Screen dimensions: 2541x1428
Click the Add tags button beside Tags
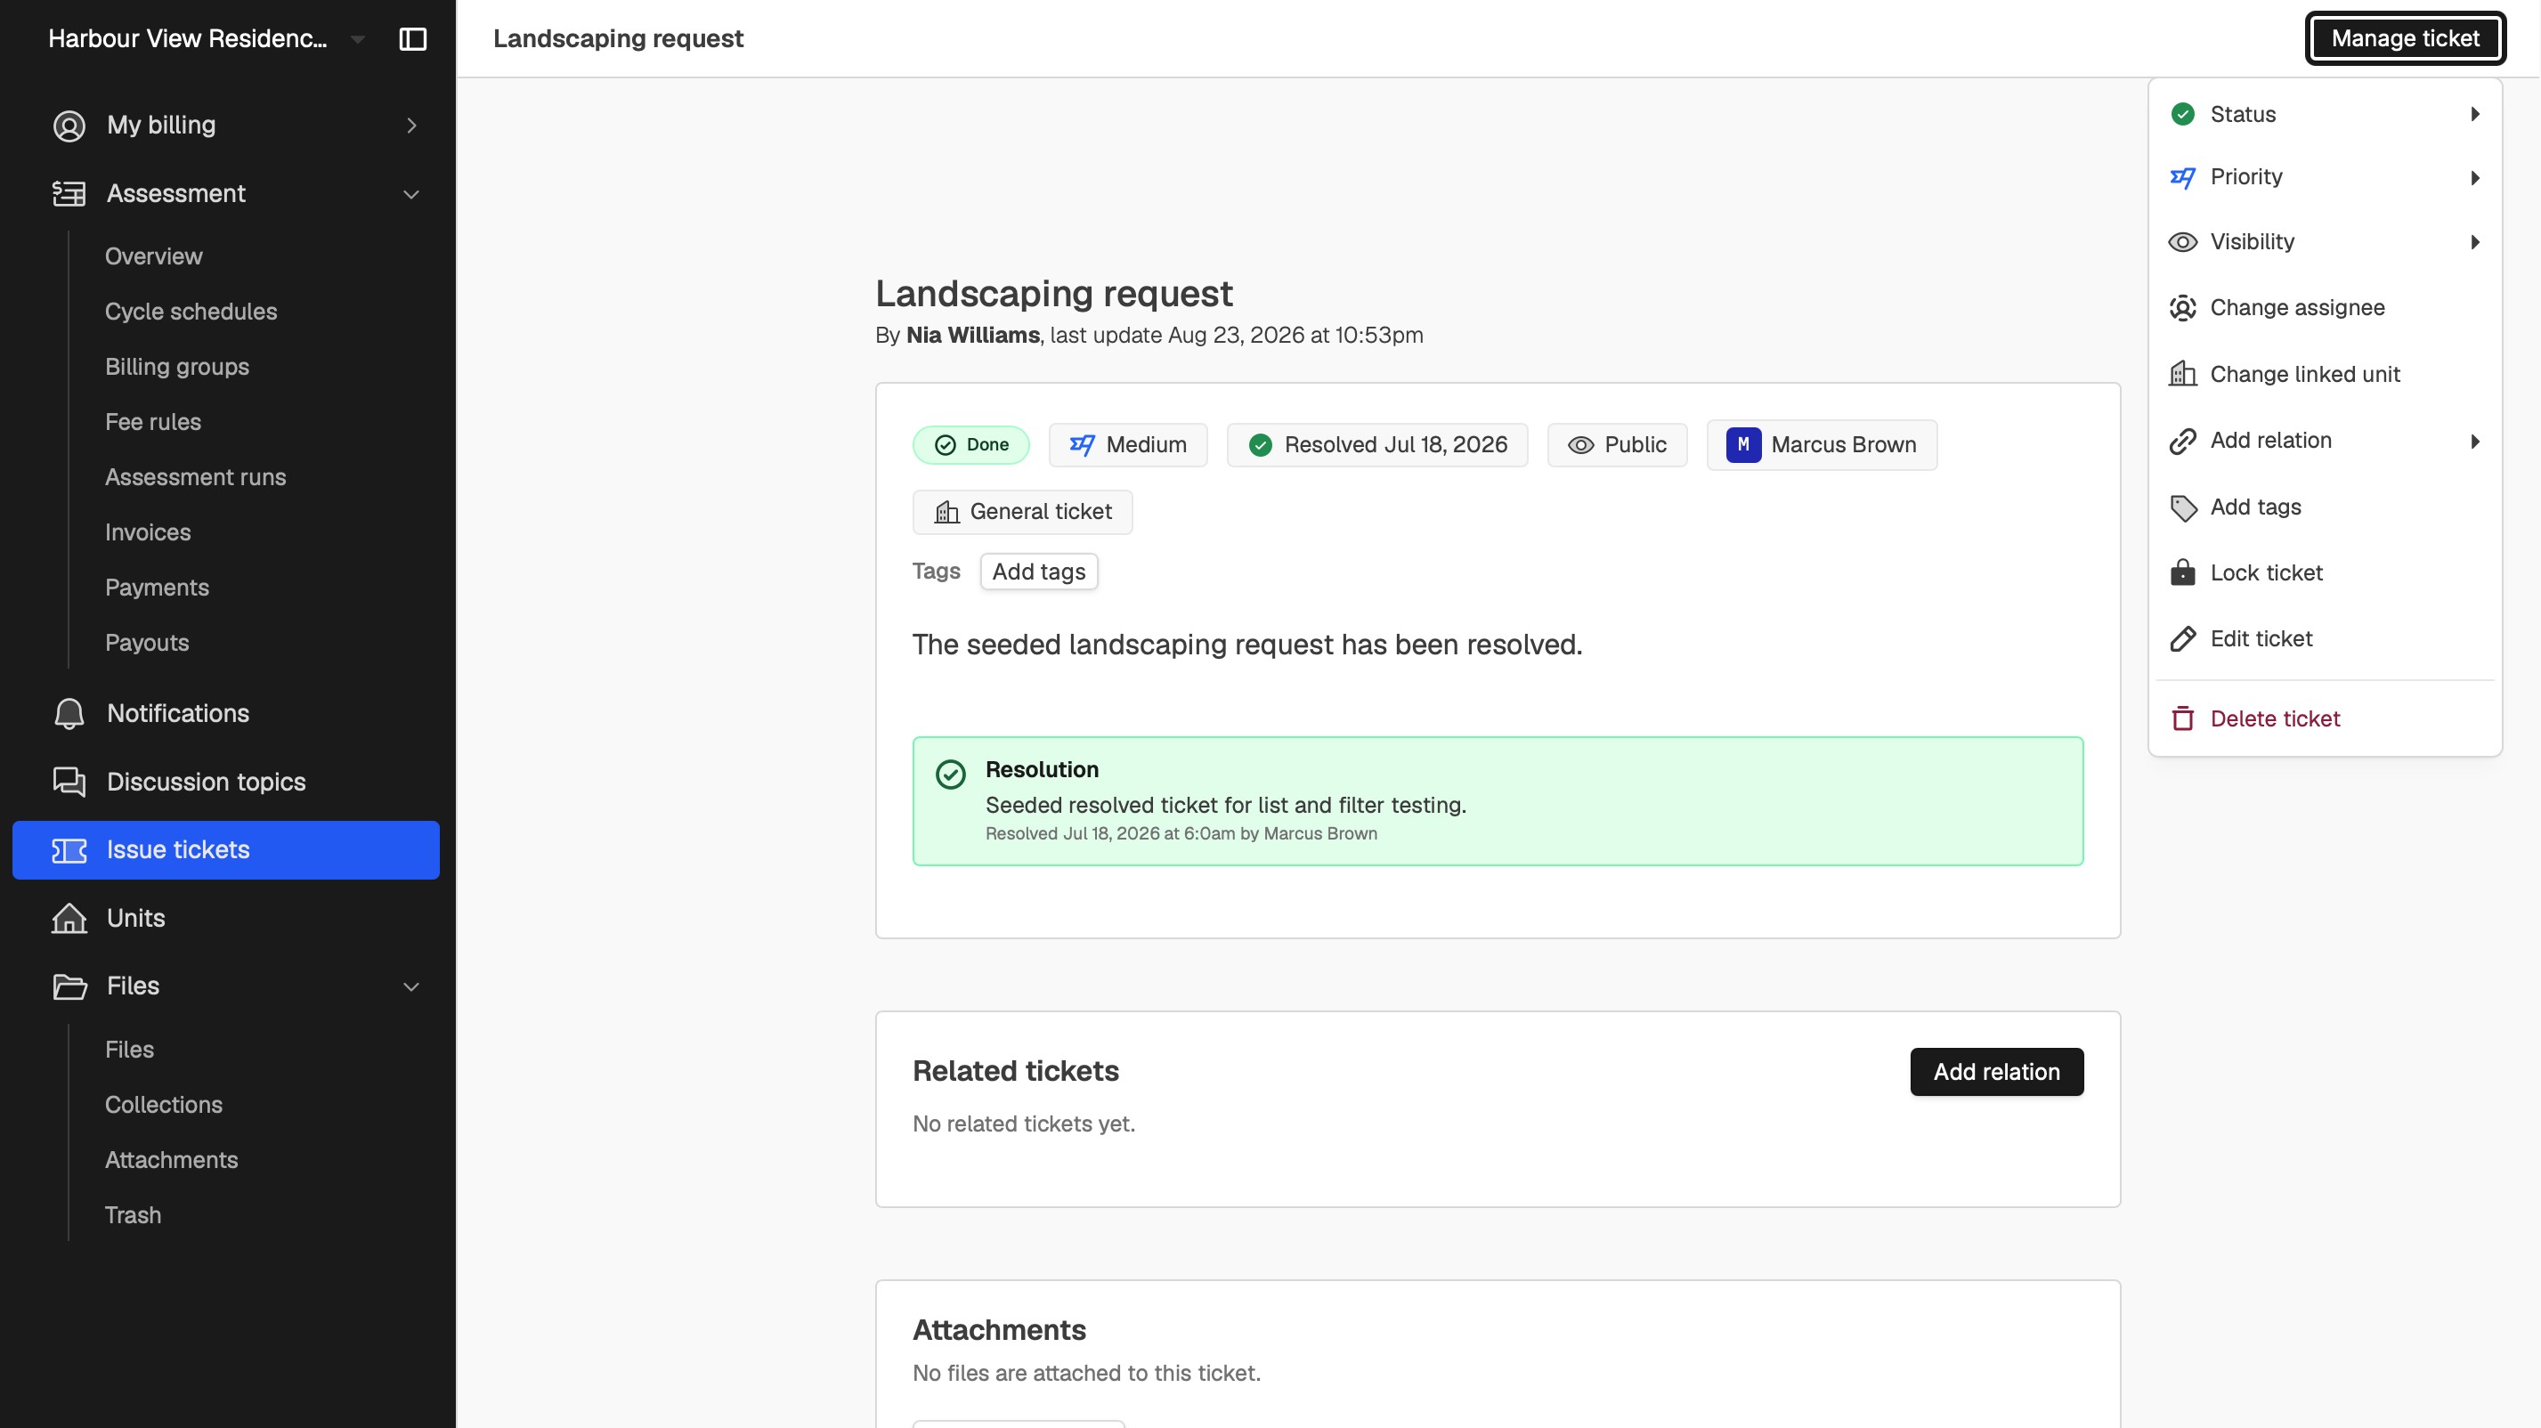click(1039, 572)
